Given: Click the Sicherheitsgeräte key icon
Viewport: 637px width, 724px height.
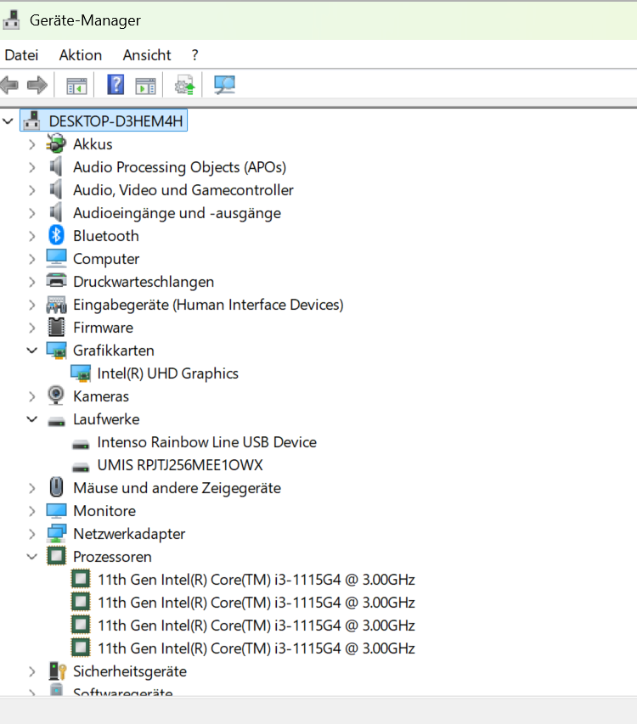Looking at the screenshot, I should tap(57, 671).
